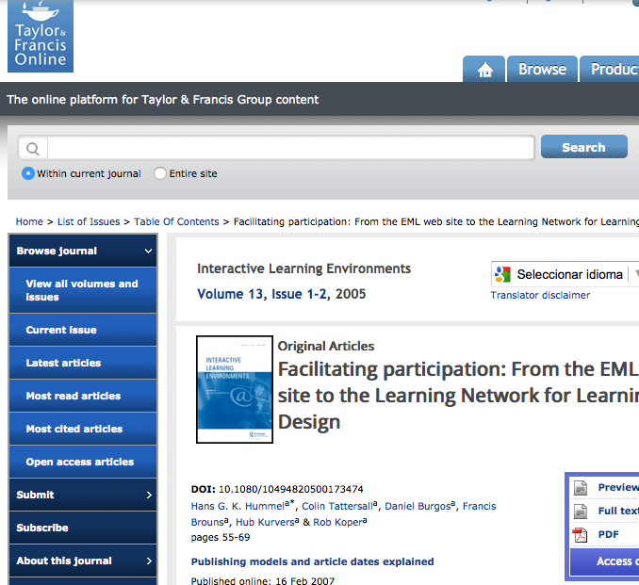Open the PDF document icon

(x=581, y=534)
